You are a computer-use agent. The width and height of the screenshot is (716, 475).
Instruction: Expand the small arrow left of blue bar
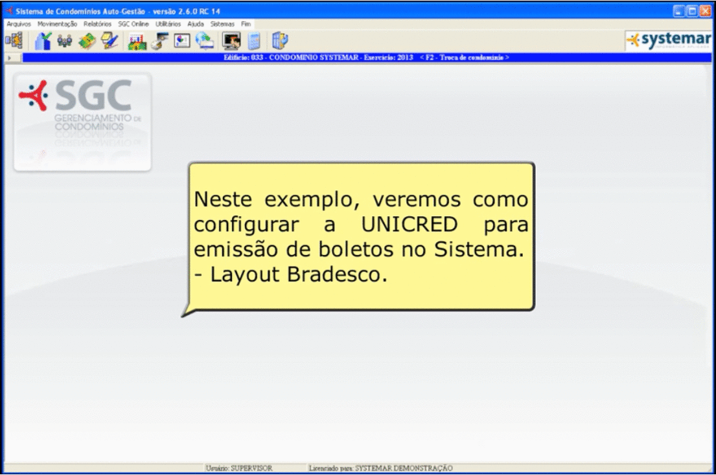pyautogui.click(x=8, y=58)
